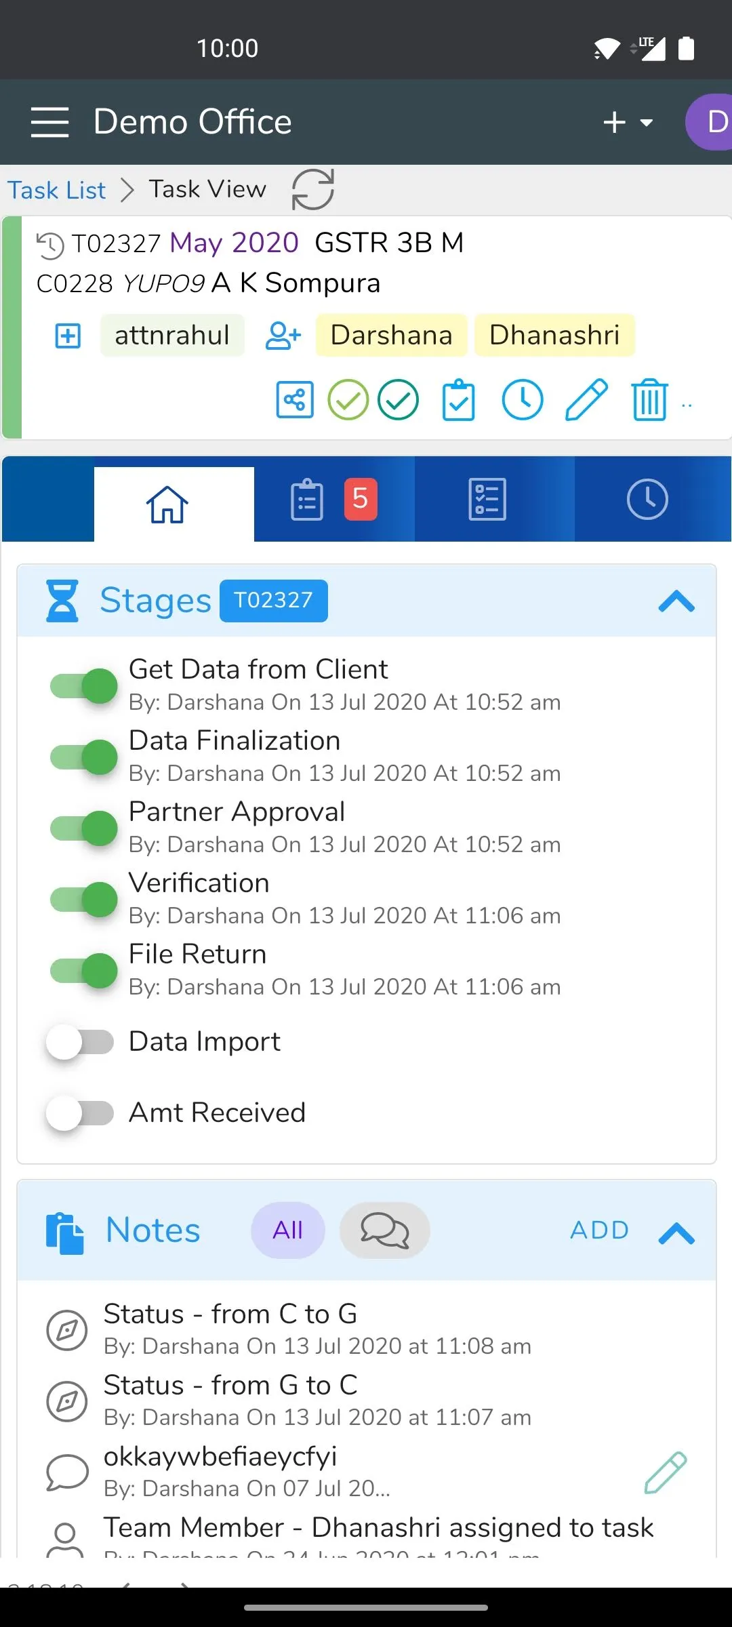Select the All notes filter
This screenshot has height=1627, width=732.
coord(288,1230)
